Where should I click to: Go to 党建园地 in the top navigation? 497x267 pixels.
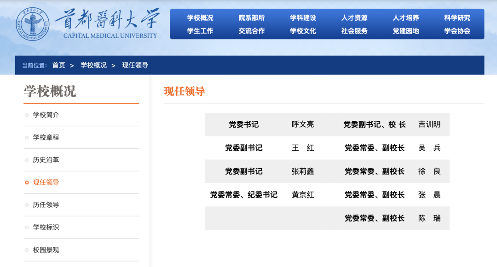[406, 31]
